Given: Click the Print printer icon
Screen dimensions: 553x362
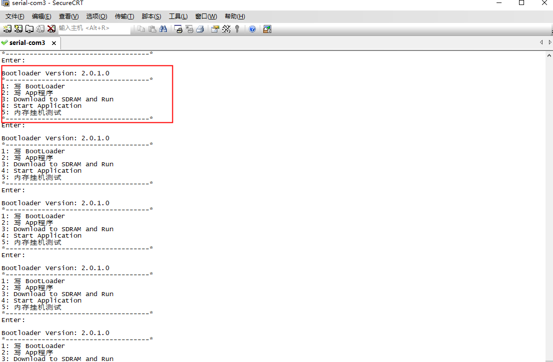Looking at the screenshot, I should point(200,29).
